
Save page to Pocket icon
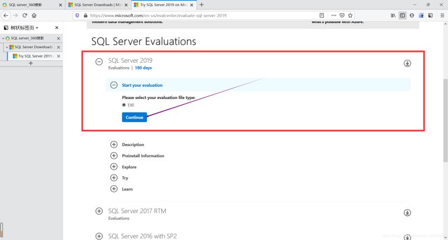[x=342, y=16]
